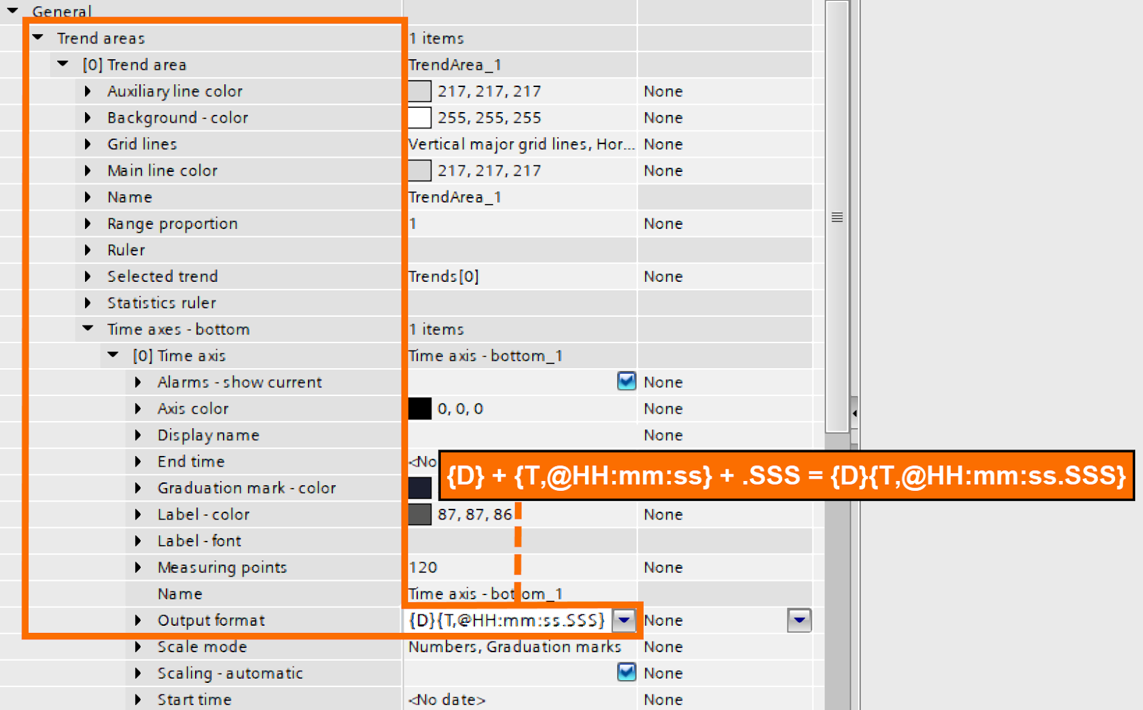The width and height of the screenshot is (1143, 710).
Task: Disable the Scaling - automatic checkbox
Action: pyautogui.click(x=627, y=672)
